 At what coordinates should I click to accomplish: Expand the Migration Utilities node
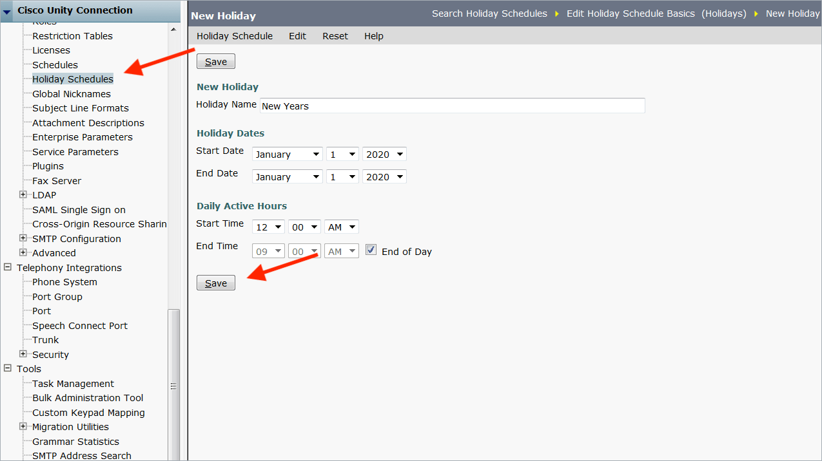23,426
